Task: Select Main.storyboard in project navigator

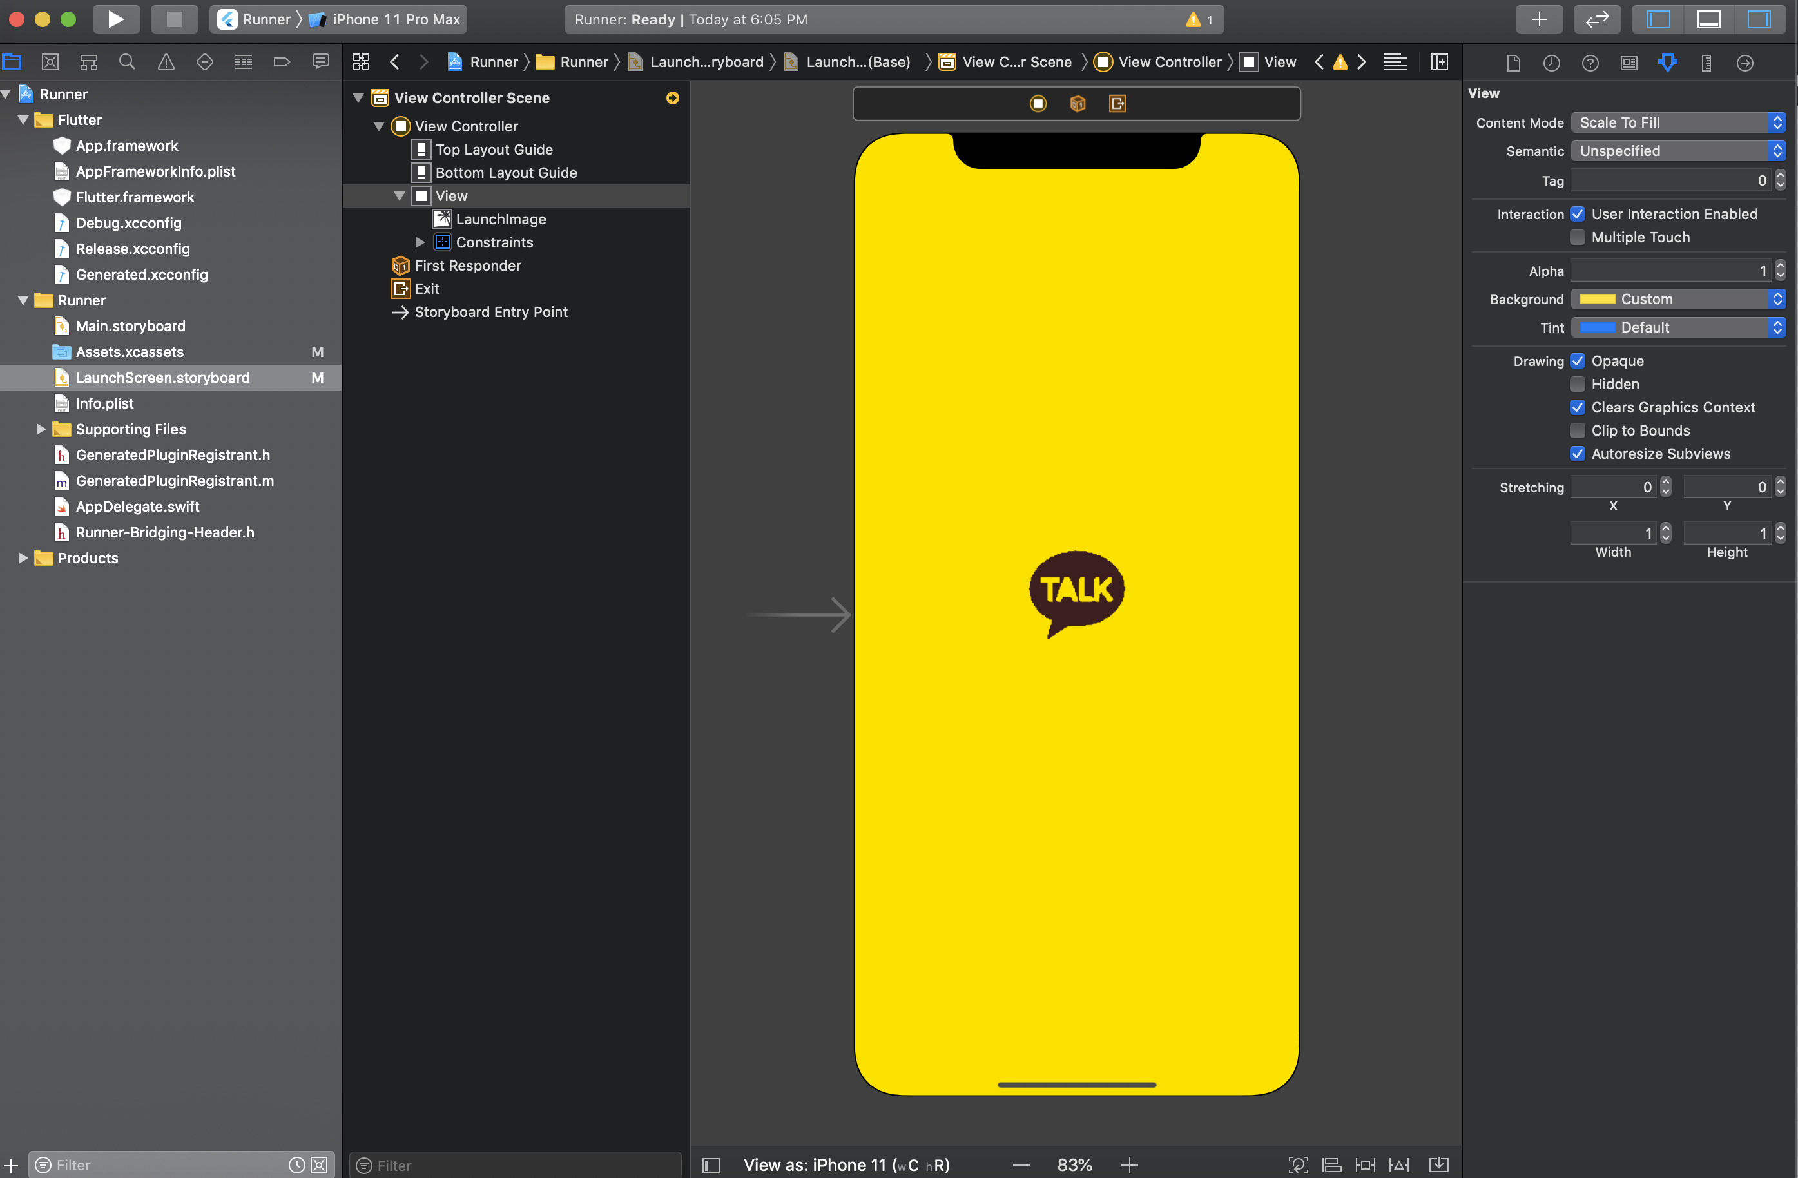Action: click(x=130, y=327)
